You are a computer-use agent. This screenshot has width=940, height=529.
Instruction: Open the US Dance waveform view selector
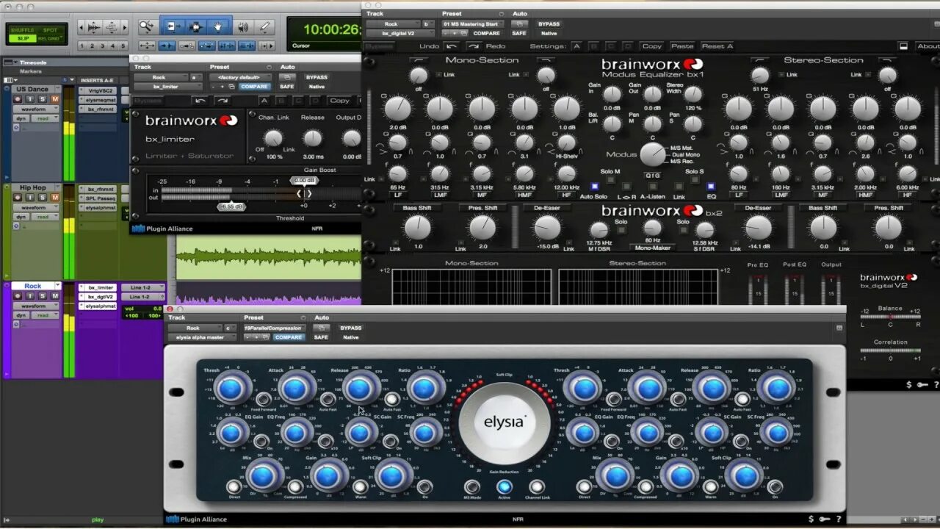[35, 109]
